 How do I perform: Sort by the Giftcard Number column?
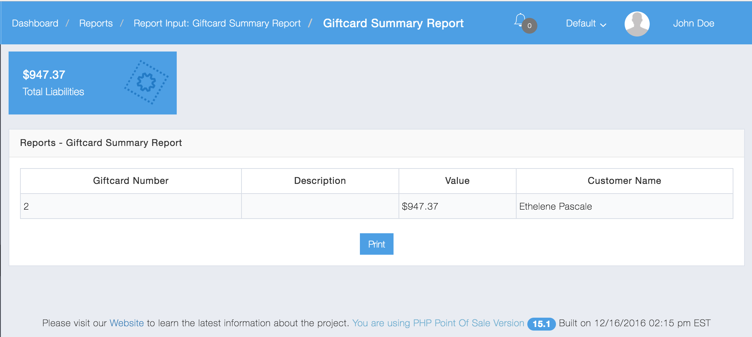131,181
